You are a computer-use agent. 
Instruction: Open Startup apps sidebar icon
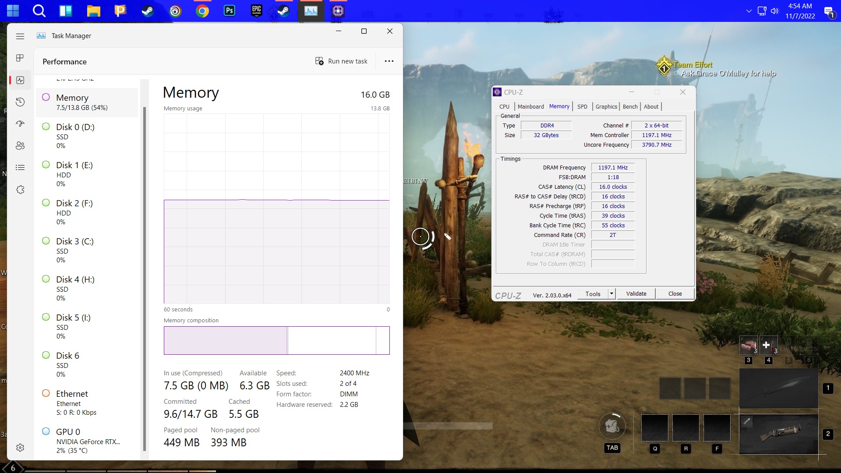click(x=20, y=124)
